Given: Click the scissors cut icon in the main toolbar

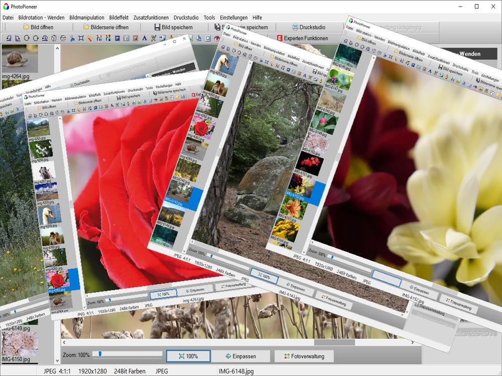Looking at the screenshot, I should coord(72,38).
